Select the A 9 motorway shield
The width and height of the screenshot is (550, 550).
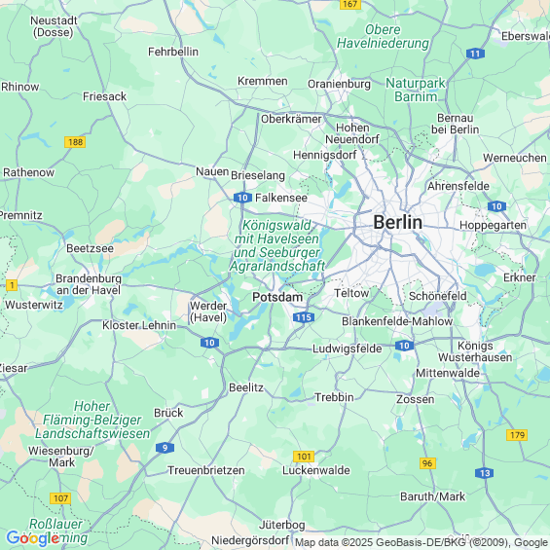[x=165, y=448]
